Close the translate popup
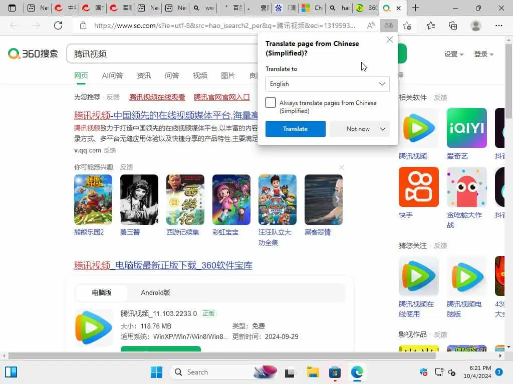513x384 pixels. (x=389, y=40)
